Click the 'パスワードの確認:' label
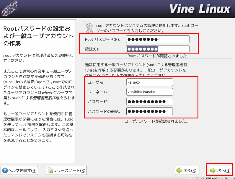235x179 pixels. pos(104,111)
